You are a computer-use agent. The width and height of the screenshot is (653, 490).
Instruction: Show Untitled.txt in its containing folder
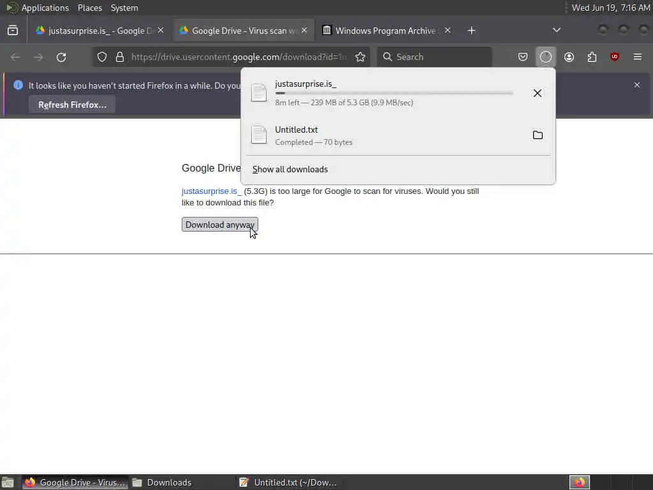pos(538,135)
